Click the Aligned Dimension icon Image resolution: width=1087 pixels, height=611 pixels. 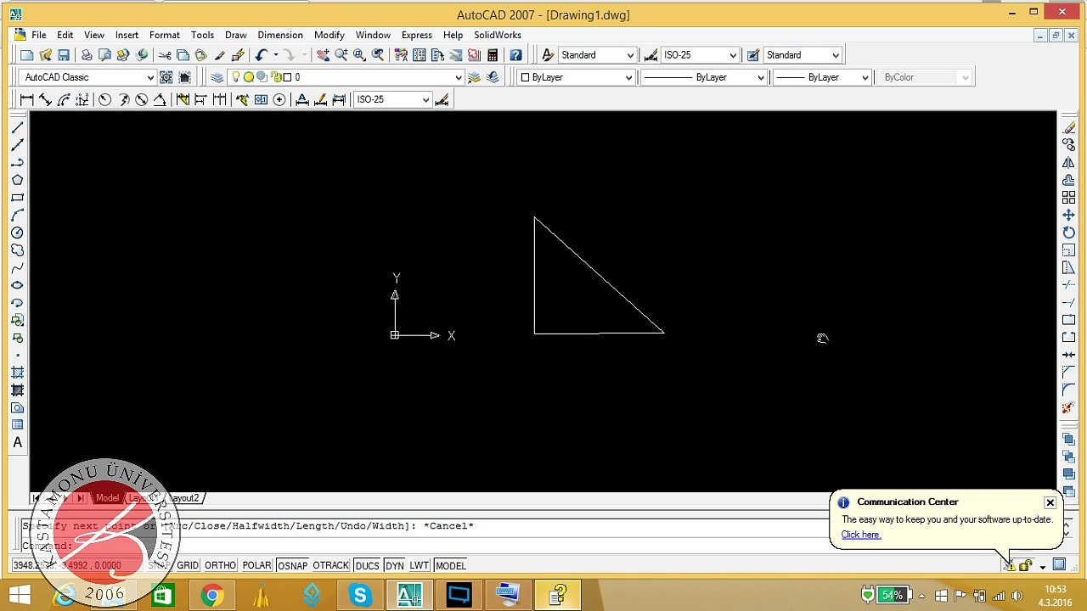(45, 99)
